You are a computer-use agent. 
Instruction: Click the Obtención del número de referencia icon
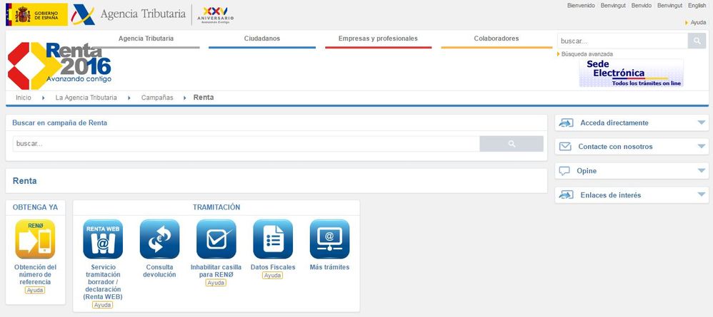tap(35, 239)
